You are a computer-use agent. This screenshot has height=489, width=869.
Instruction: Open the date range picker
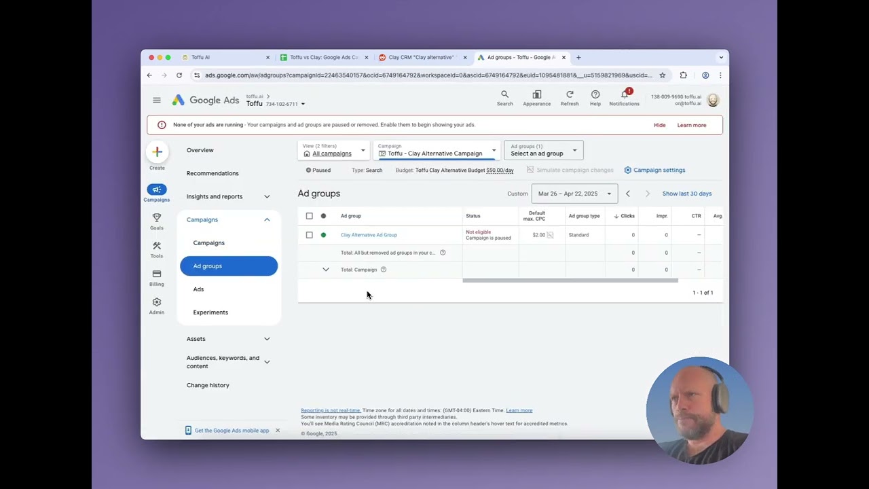tap(574, 194)
